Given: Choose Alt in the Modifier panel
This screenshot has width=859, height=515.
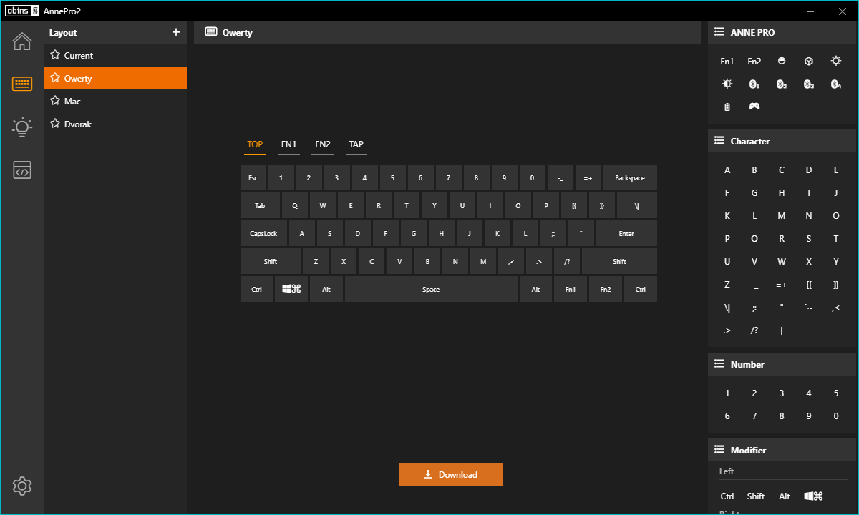Looking at the screenshot, I should pyautogui.click(x=785, y=496).
